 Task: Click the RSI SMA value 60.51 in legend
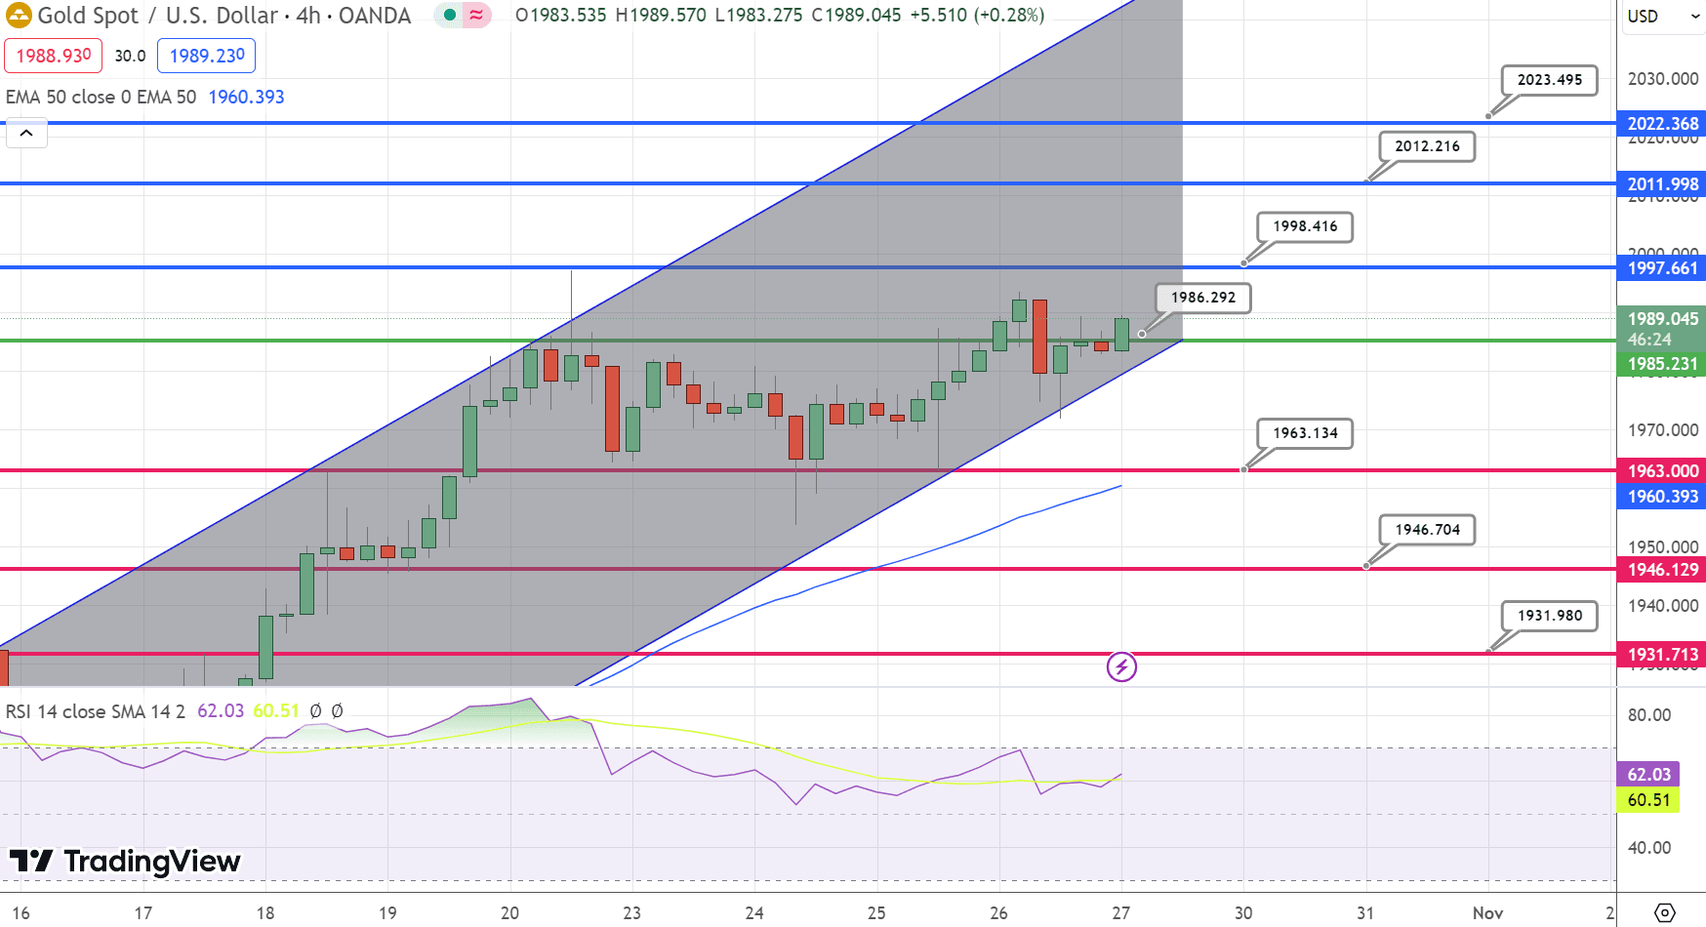pyautogui.click(x=276, y=711)
